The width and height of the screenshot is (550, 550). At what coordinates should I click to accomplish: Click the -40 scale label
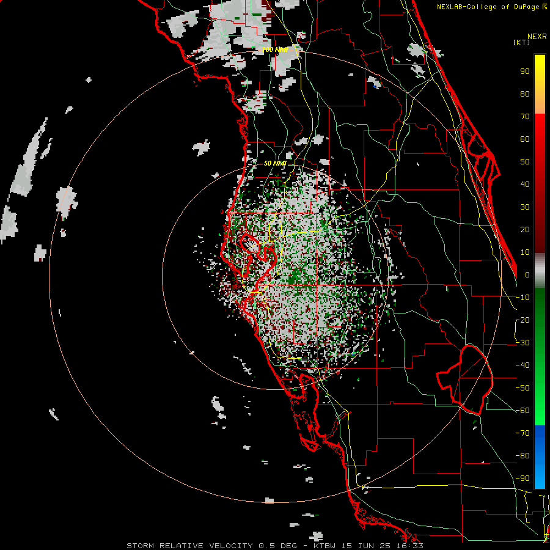click(522, 365)
